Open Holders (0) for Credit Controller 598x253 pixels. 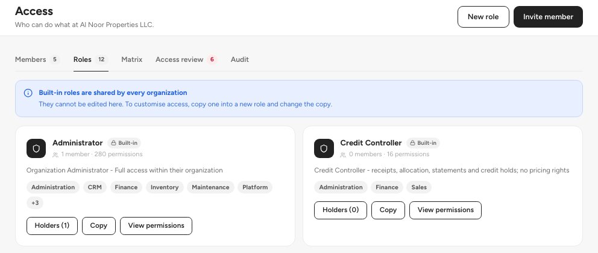coord(341,210)
